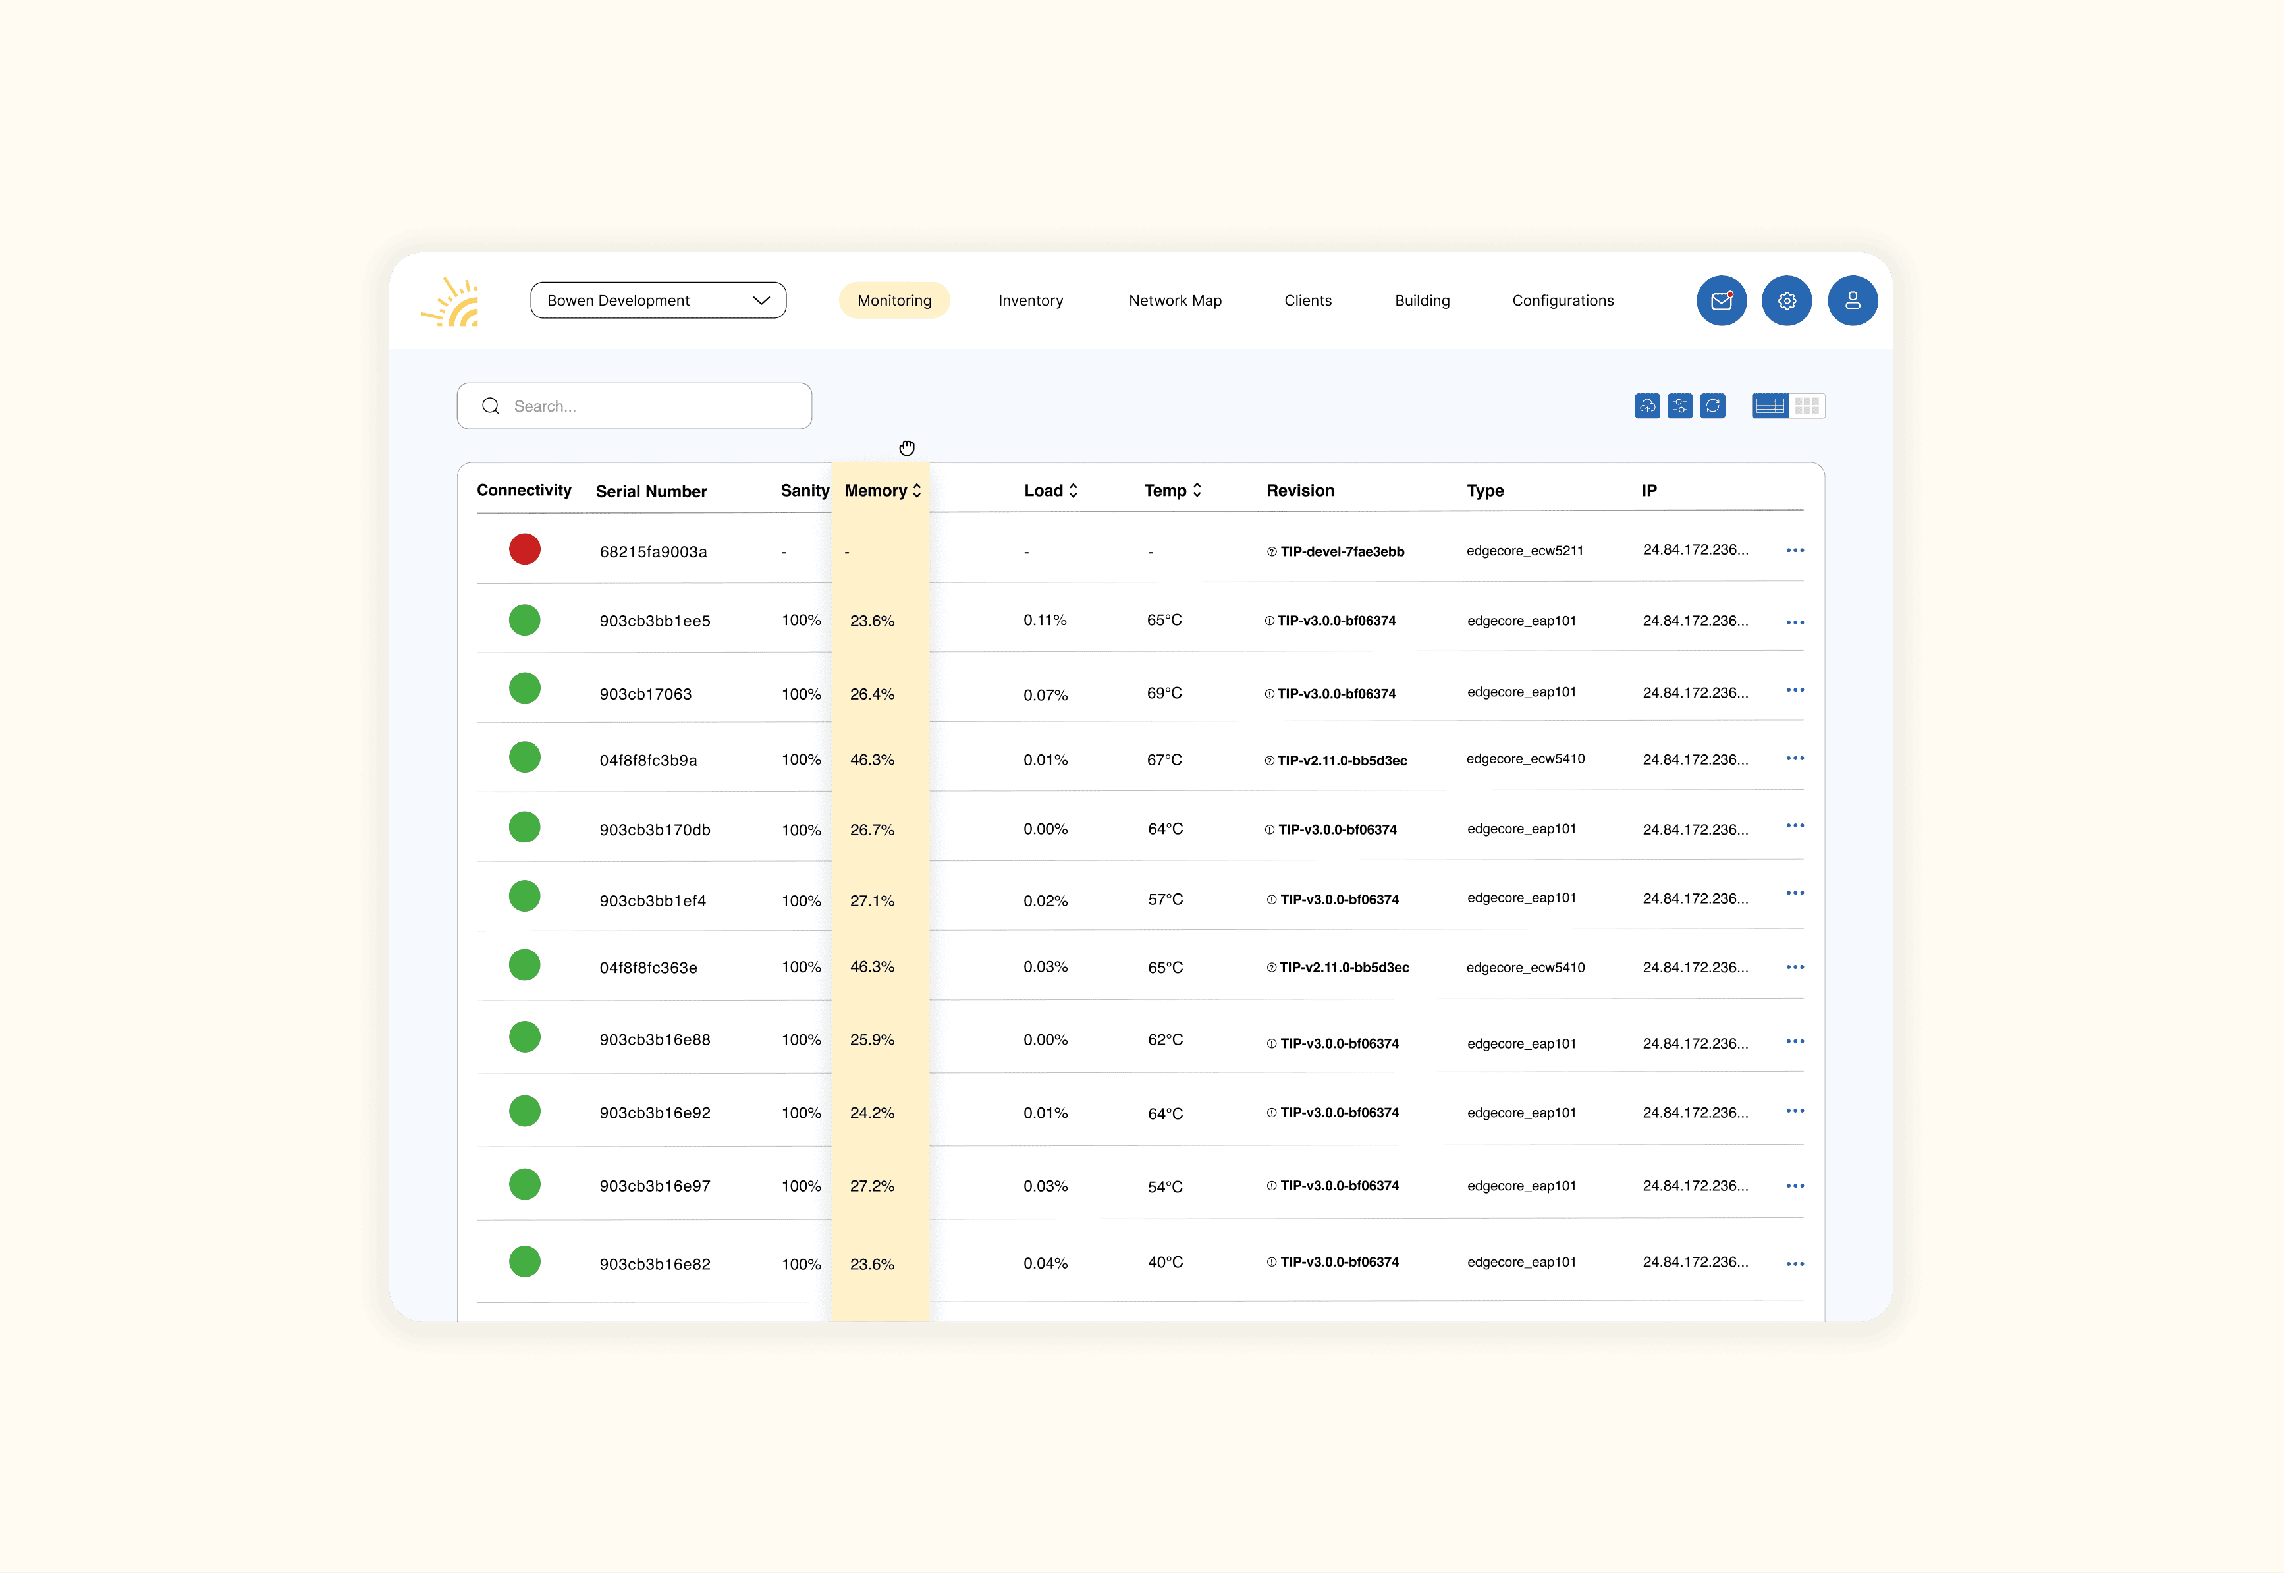2284x1573 pixels.
Task: Switch to grid card view
Action: coord(1807,406)
